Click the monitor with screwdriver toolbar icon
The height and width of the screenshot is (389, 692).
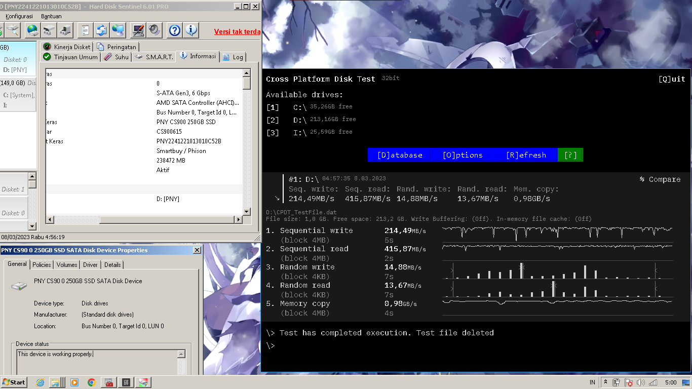[x=138, y=30]
